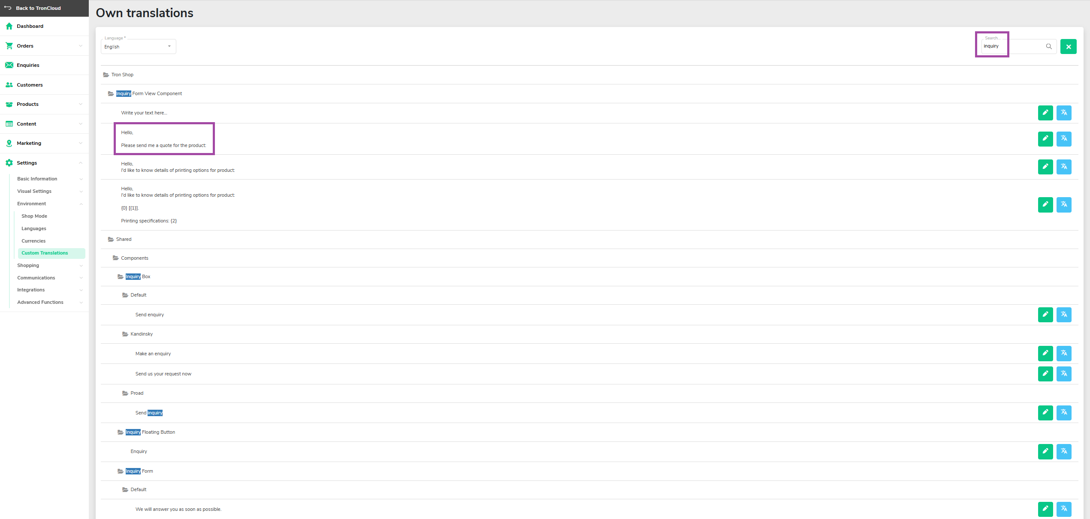1090x519 pixels.
Task: Open the Dashboard page
Action: point(44,26)
